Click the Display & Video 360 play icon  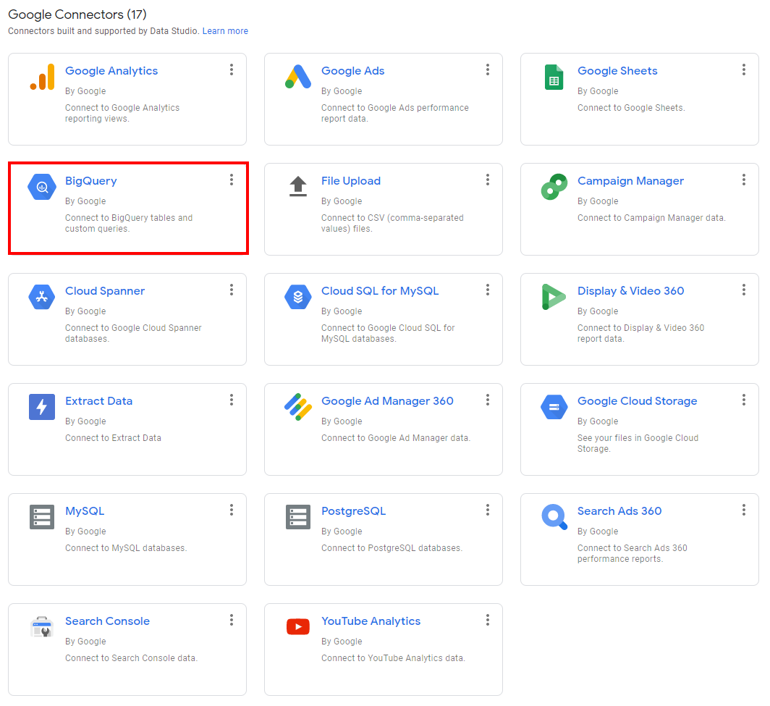tap(554, 297)
